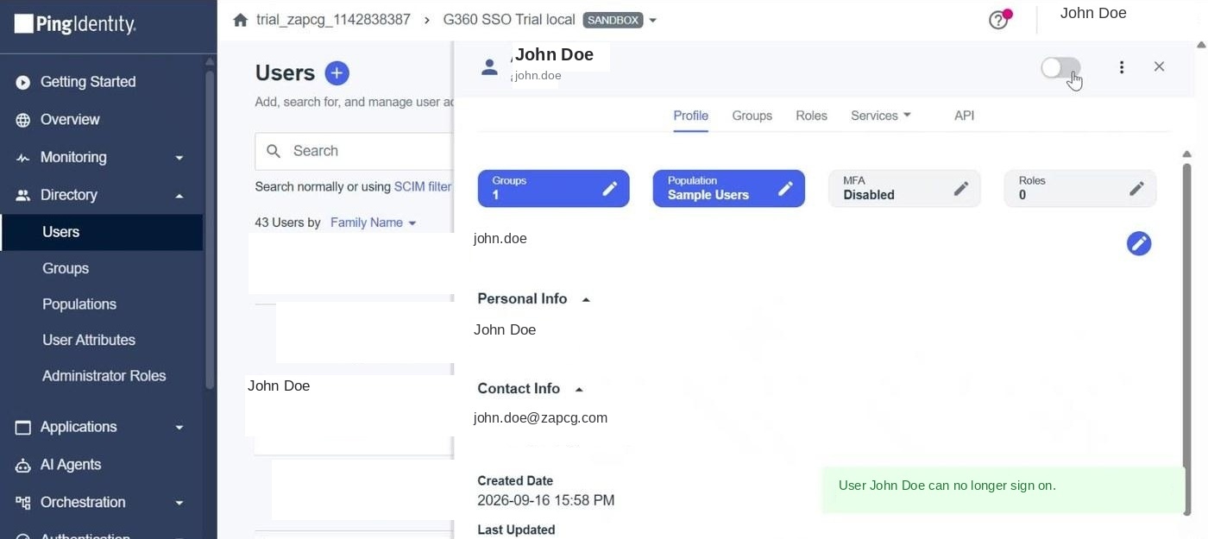Expand the Monitoring sidebar section
This screenshot has height=539, width=1208.
pos(179,158)
